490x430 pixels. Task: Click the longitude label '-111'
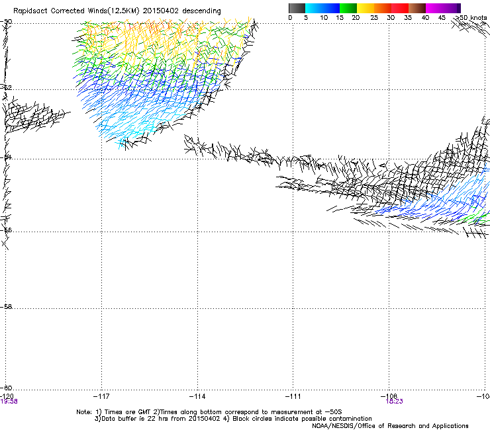(x=293, y=396)
